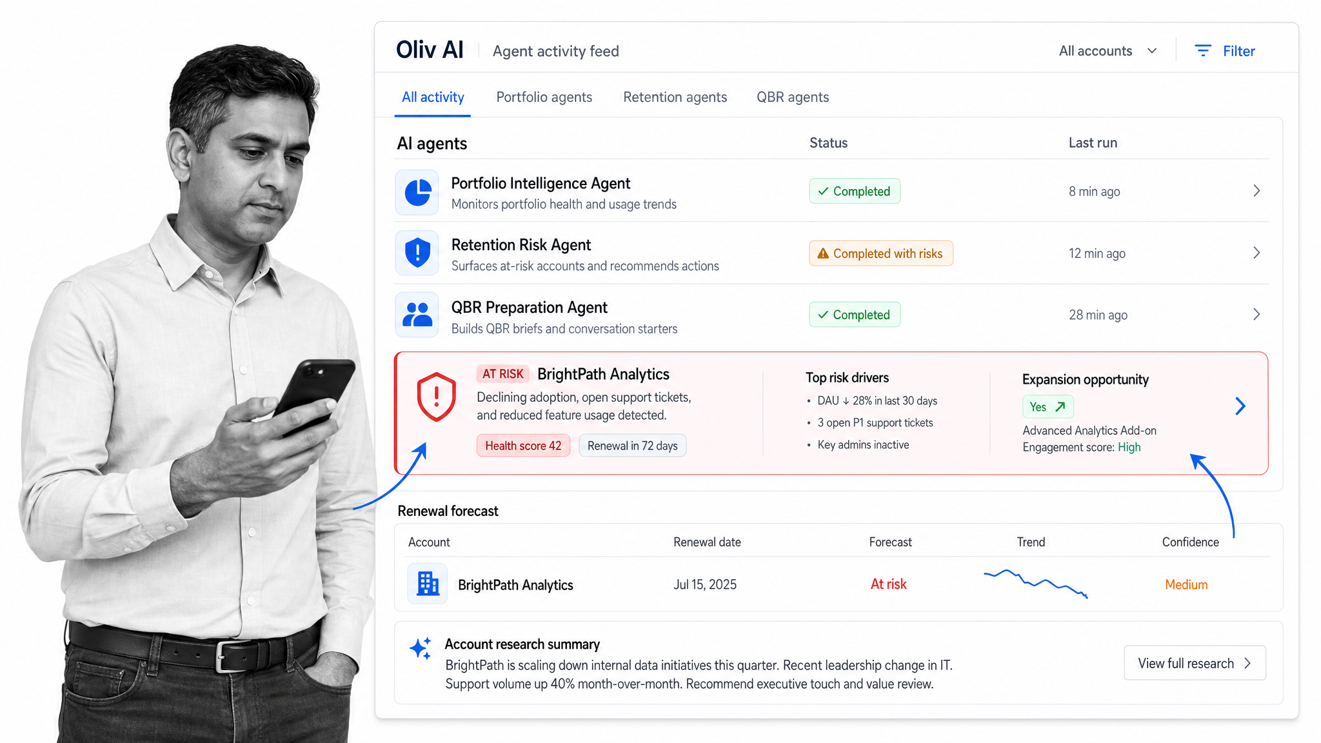
Task: Click the Last run column header
Action: (x=1093, y=143)
